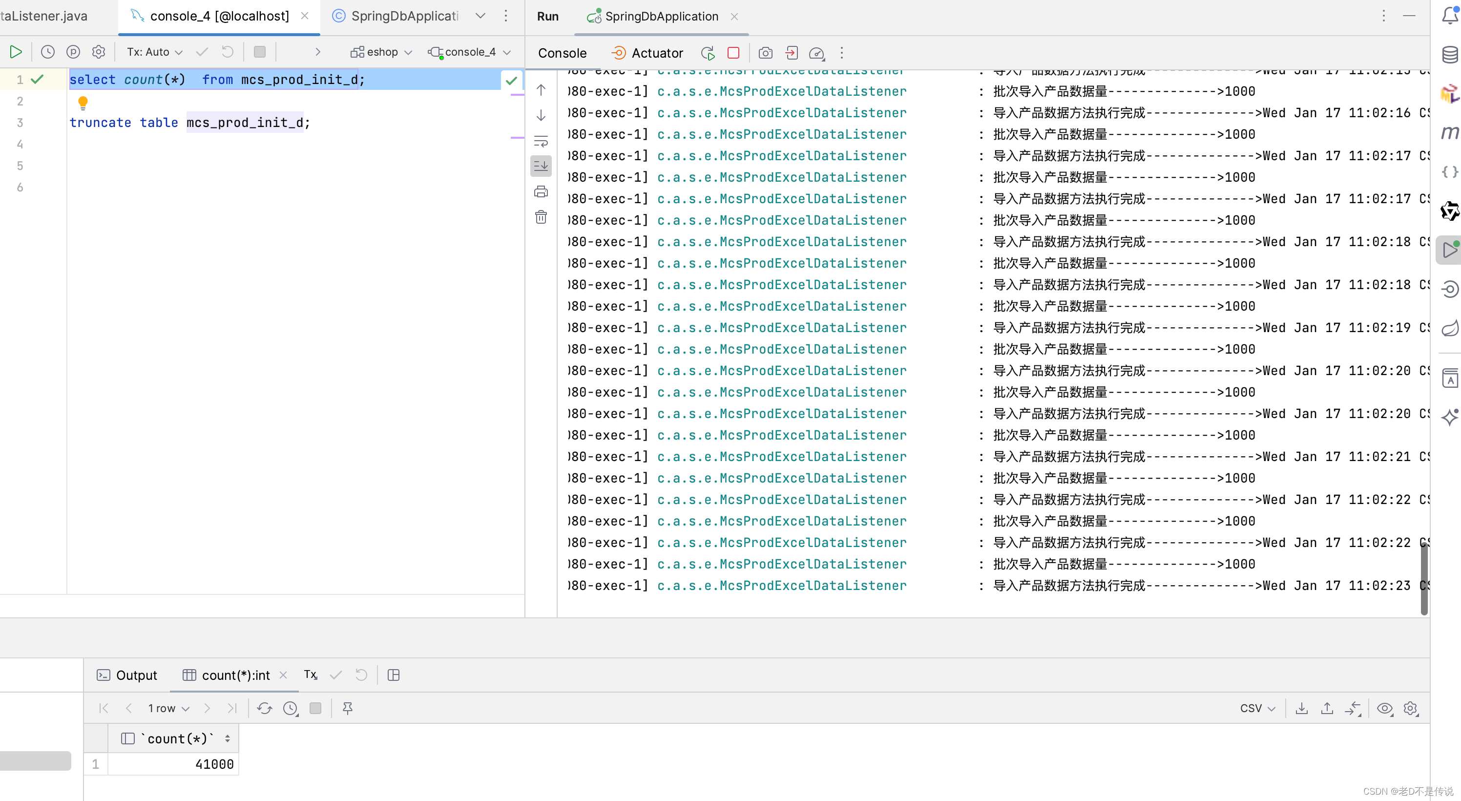Toggle result view options eye icon

(x=1384, y=708)
